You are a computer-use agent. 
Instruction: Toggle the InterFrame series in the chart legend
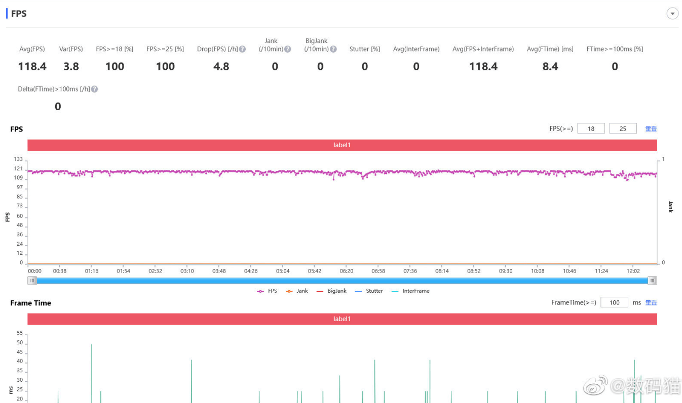[x=410, y=291]
